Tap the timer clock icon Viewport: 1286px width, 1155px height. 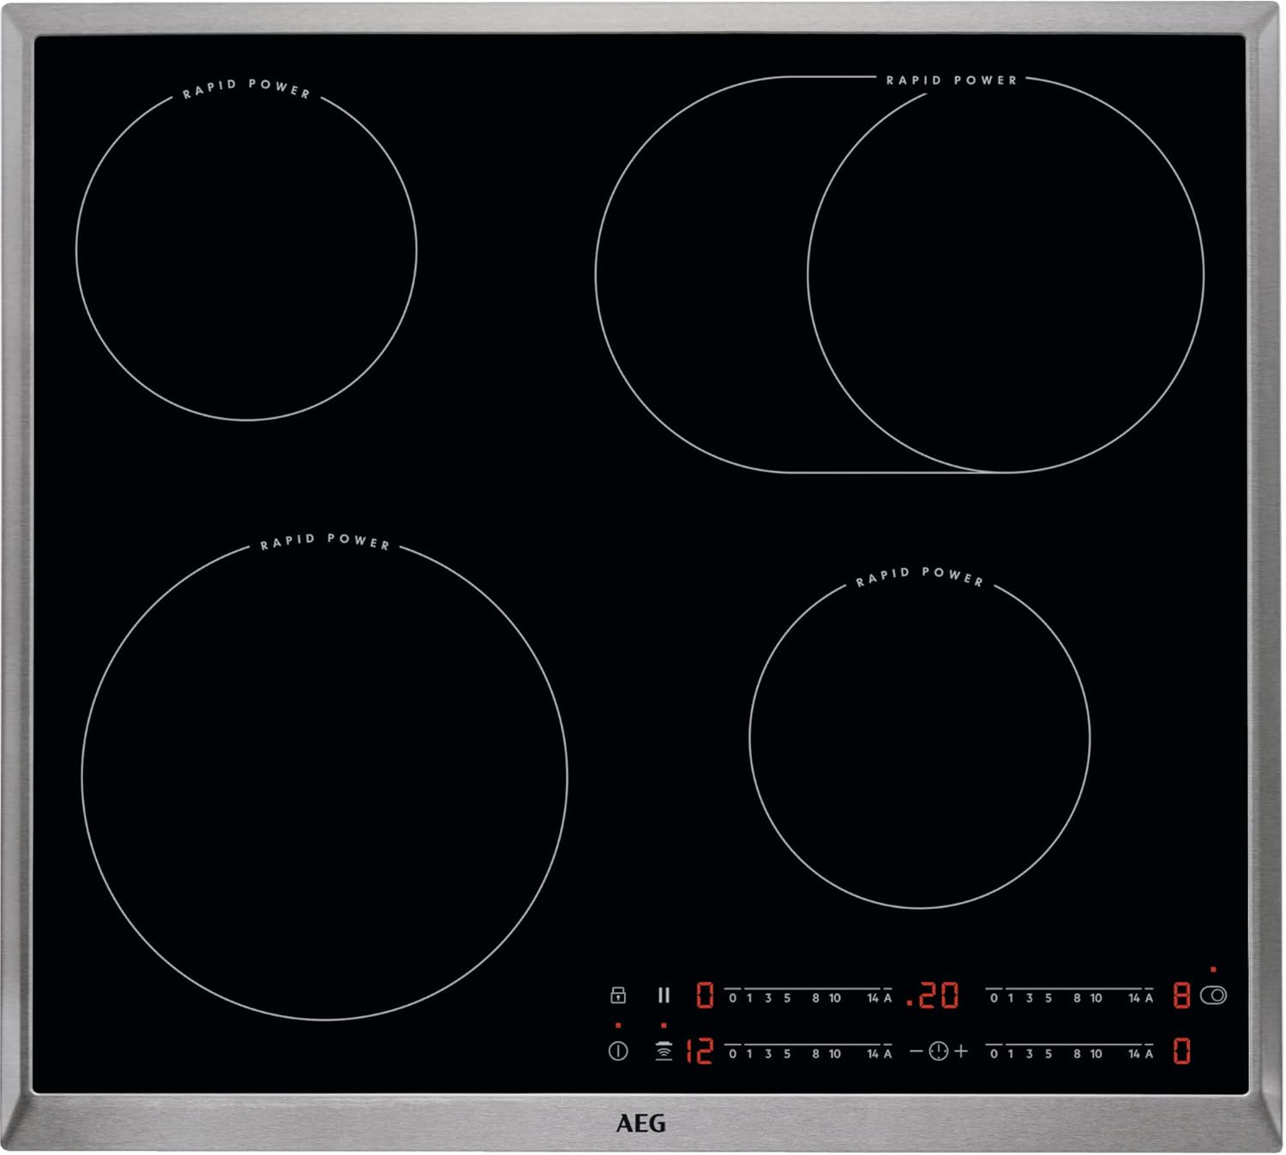(939, 1051)
